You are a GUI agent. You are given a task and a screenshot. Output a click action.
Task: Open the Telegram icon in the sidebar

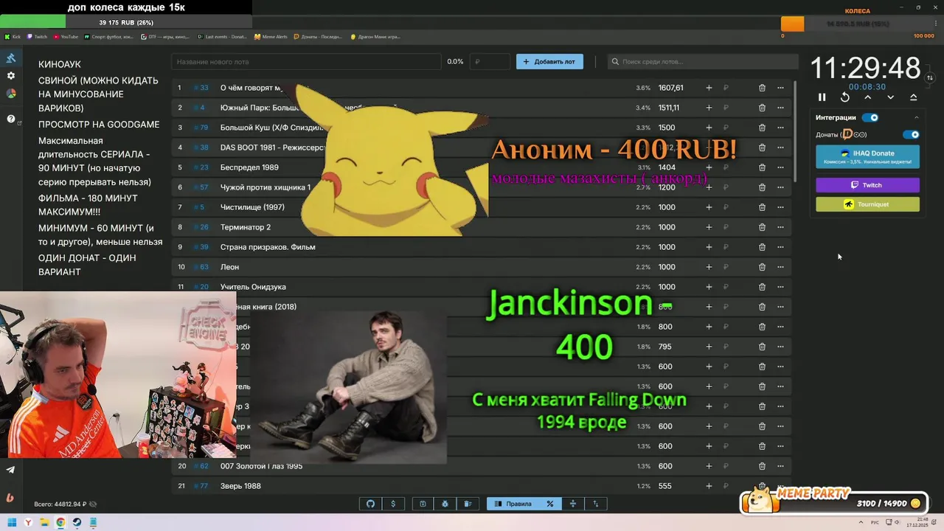10,470
